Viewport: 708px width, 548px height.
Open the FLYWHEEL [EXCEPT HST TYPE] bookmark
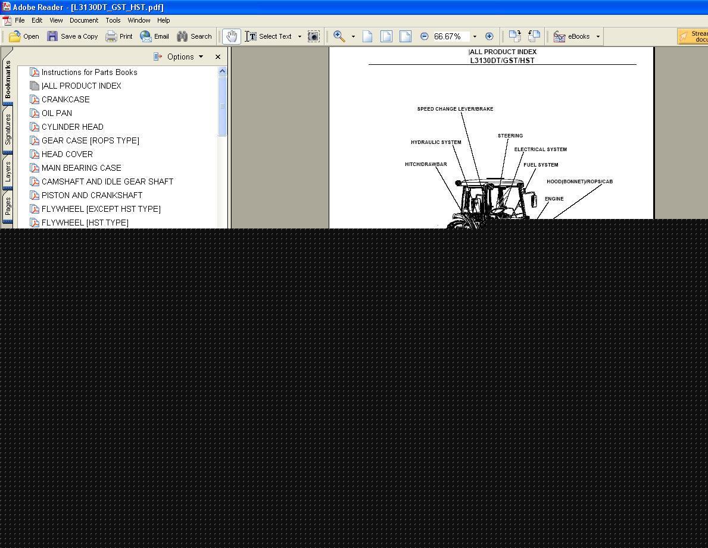[101, 209]
